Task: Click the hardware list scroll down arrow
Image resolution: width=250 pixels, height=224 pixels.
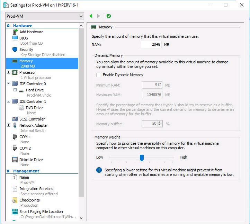Action: [81, 218]
